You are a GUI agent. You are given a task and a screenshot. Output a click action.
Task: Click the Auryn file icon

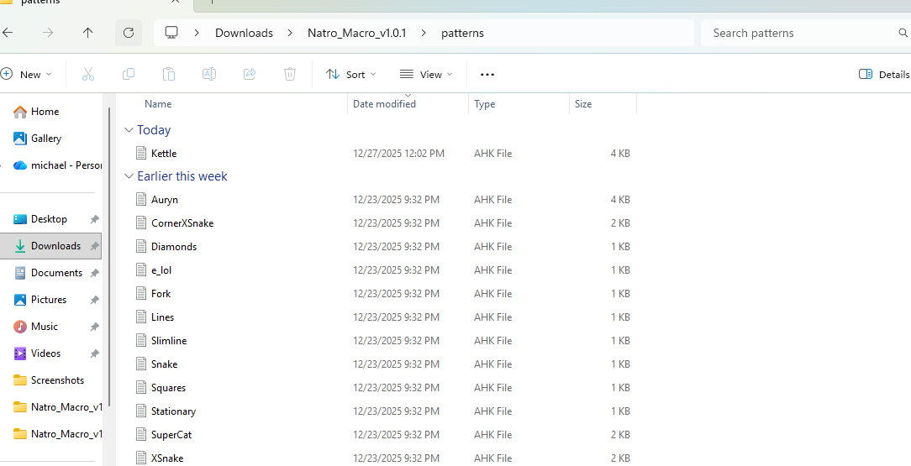141,200
